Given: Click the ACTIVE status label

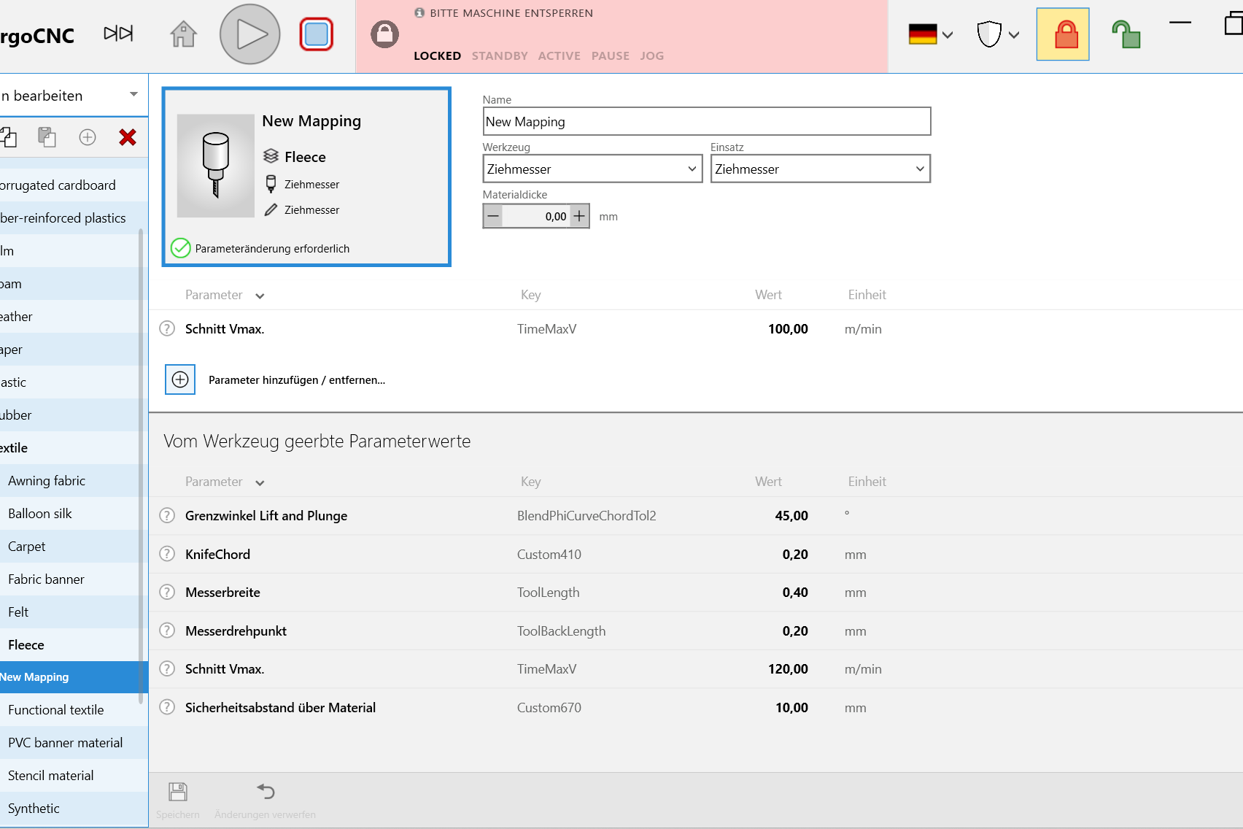Looking at the screenshot, I should 559,56.
